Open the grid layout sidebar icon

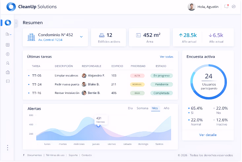pos(8,45)
